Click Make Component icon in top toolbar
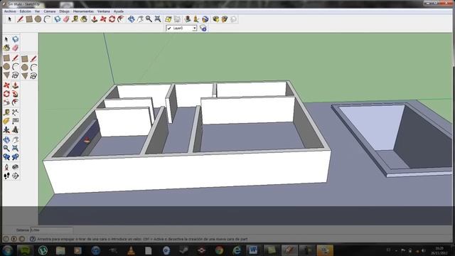 tap(58, 19)
